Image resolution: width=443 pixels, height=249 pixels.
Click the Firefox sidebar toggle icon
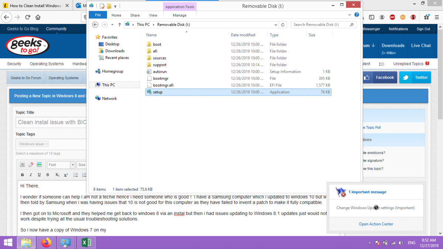click(x=372, y=17)
